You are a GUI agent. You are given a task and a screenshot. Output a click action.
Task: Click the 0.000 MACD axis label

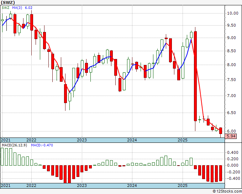pos(233,166)
